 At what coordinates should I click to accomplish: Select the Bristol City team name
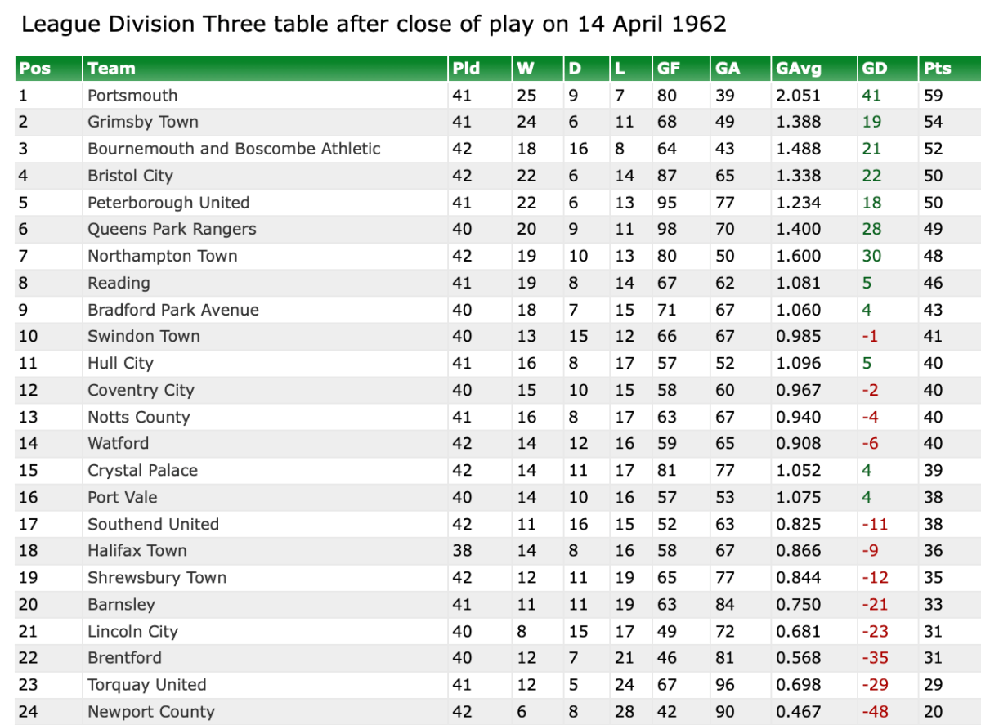130,176
